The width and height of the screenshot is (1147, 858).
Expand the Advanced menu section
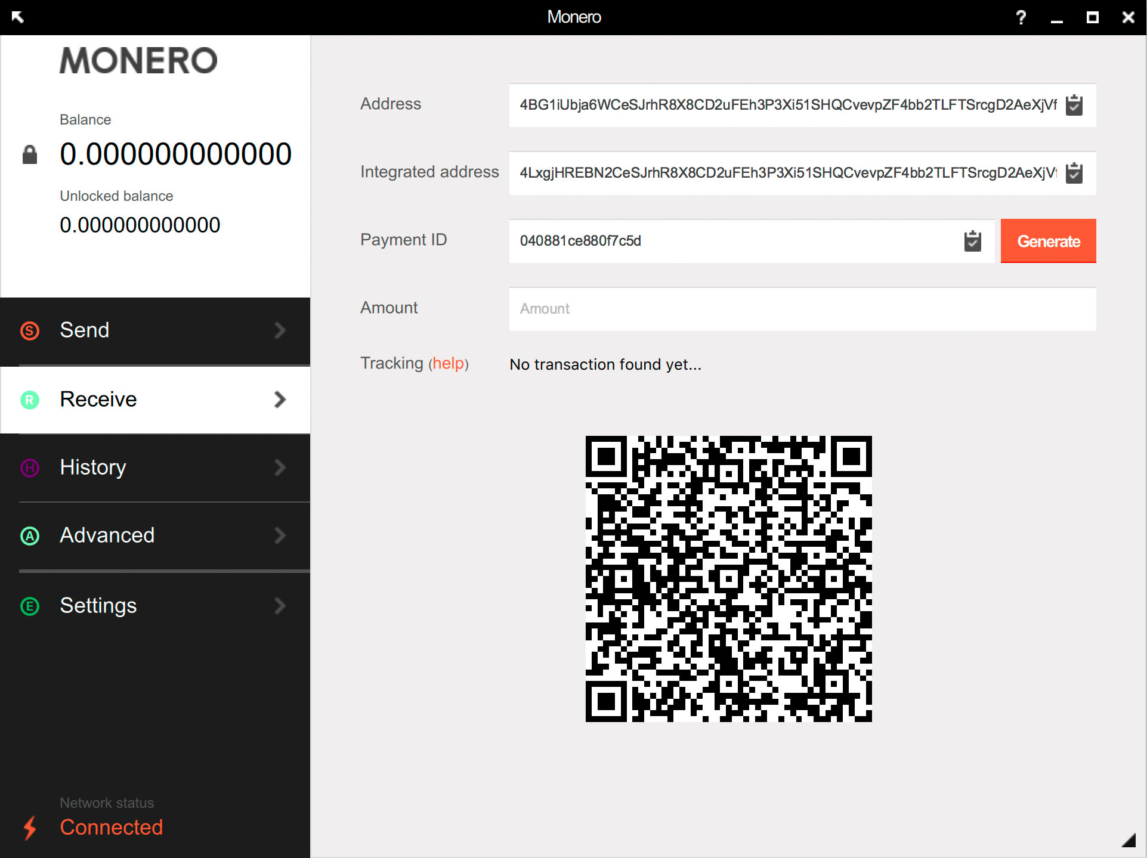(x=155, y=535)
